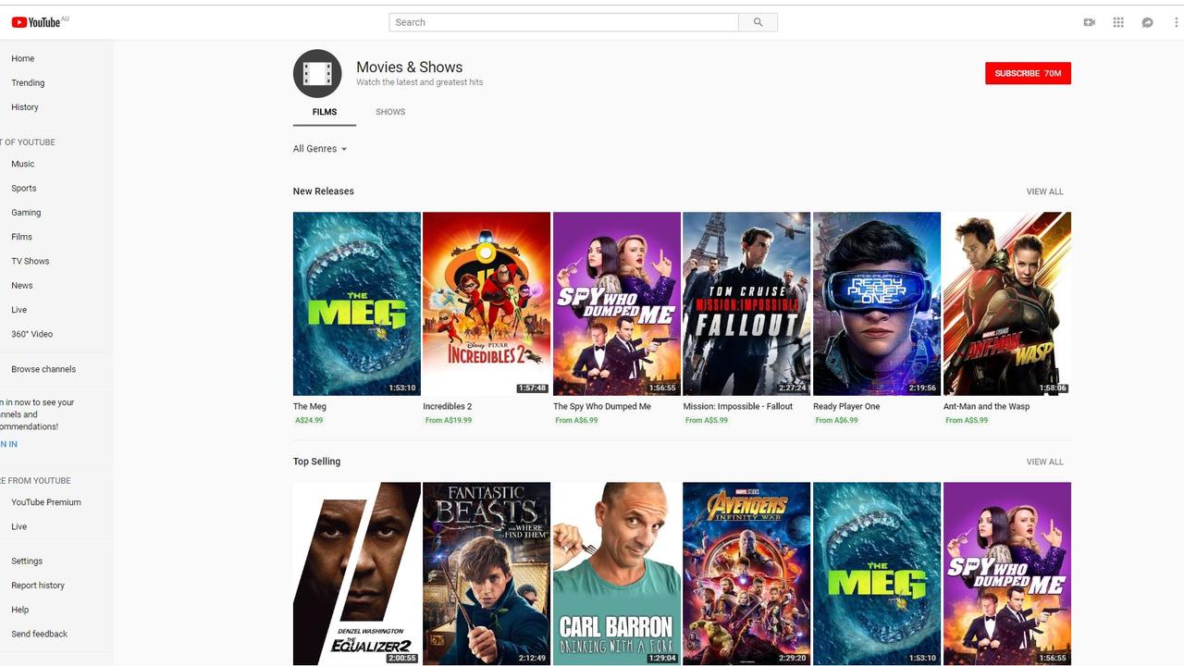Open TV Shows in sidebar
1184x666 pixels.
[x=31, y=261]
